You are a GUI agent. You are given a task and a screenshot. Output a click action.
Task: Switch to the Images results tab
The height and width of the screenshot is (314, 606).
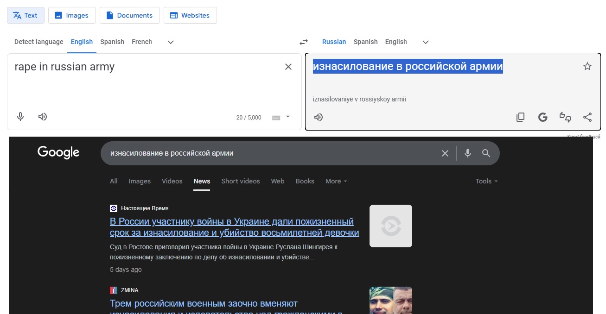[x=140, y=181]
